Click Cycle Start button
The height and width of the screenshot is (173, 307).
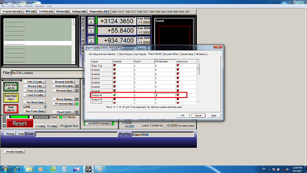point(11,86)
